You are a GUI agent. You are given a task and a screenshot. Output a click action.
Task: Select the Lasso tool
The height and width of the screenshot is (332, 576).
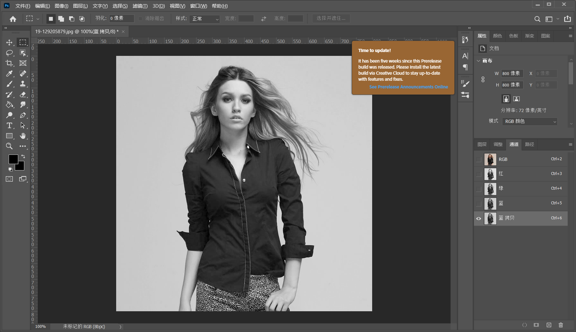coord(9,53)
